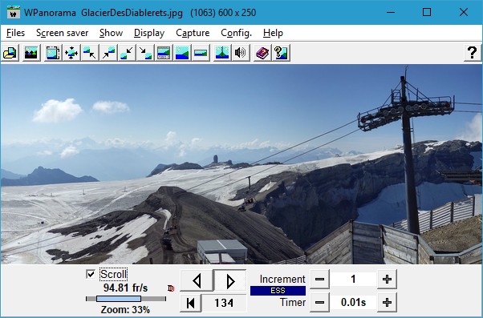Click the horizontal position slider under frame rate
Screen dimensions: 483x318
coord(126,299)
